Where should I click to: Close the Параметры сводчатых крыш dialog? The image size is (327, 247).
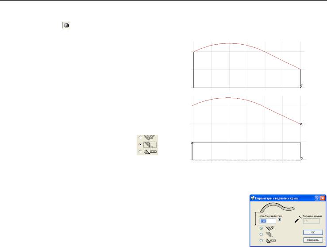click(x=323, y=198)
